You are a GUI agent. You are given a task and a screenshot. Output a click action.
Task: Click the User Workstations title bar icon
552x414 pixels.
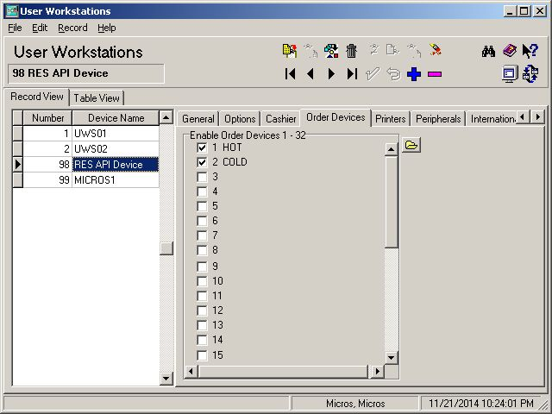(x=12, y=11)
